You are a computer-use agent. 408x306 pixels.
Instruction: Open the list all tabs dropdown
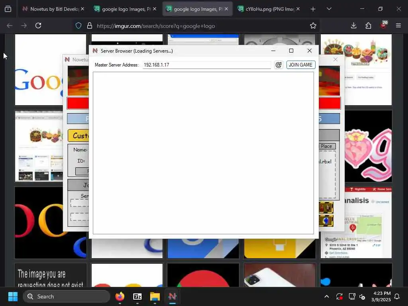click(x=329, y=9)
